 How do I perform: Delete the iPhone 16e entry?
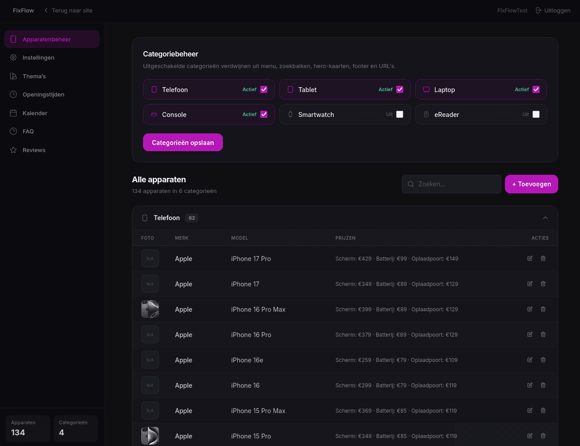click(543, 360)
